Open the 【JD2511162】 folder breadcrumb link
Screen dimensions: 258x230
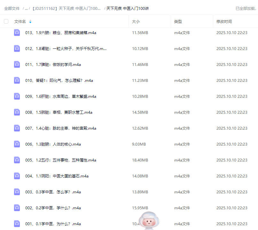[x=66, y=9]
